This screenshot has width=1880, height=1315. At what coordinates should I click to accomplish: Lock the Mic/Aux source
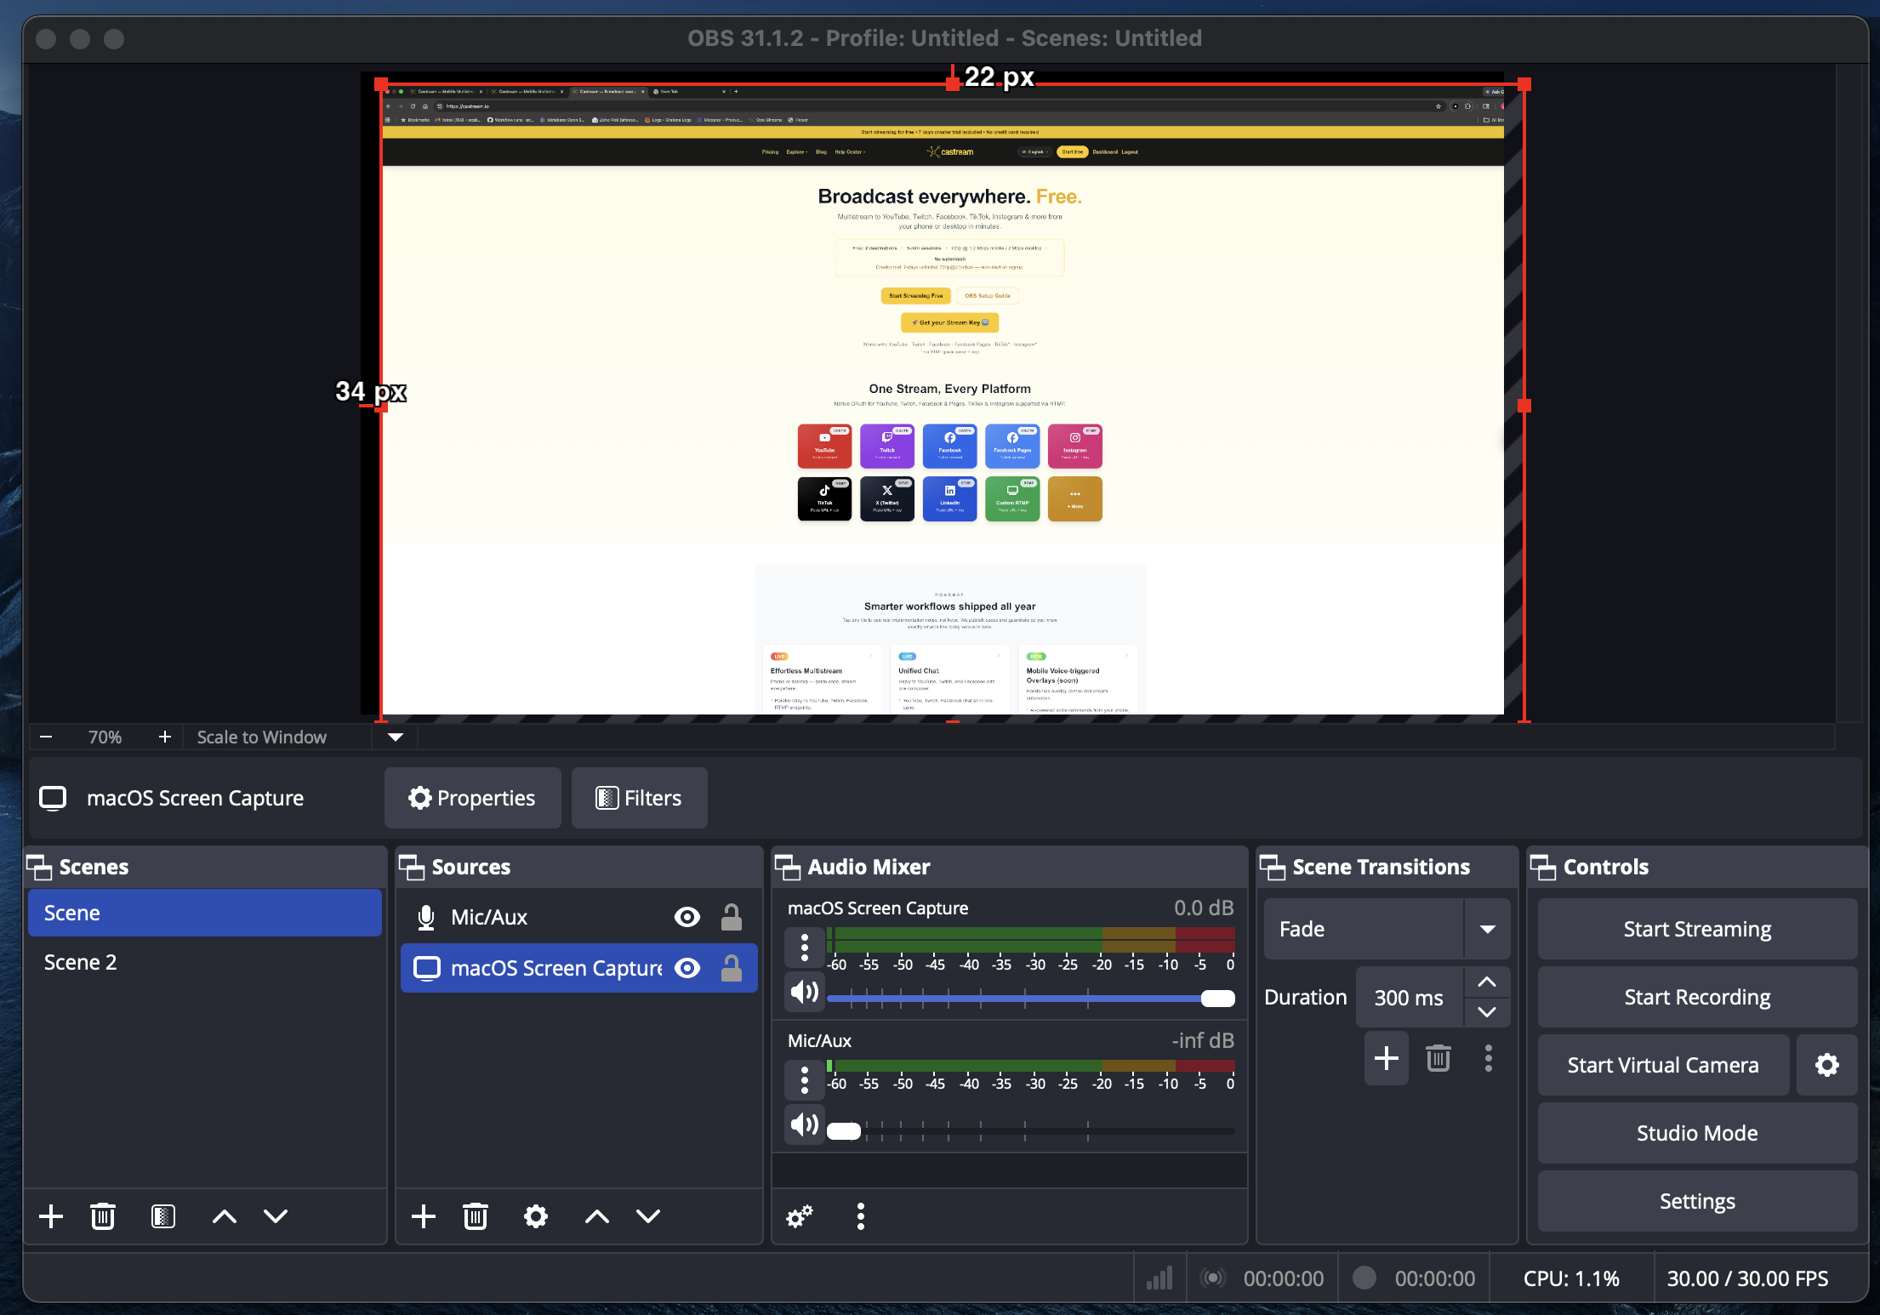click(732, 917)
